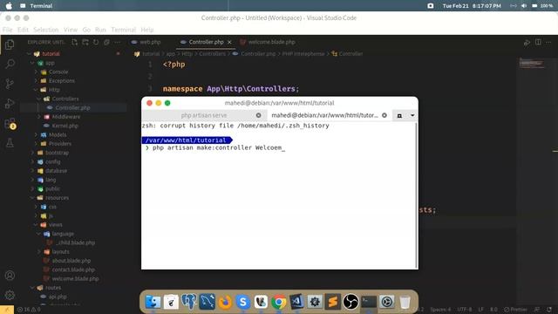Open the Extensions view with the badge

[x=10, y=124]
